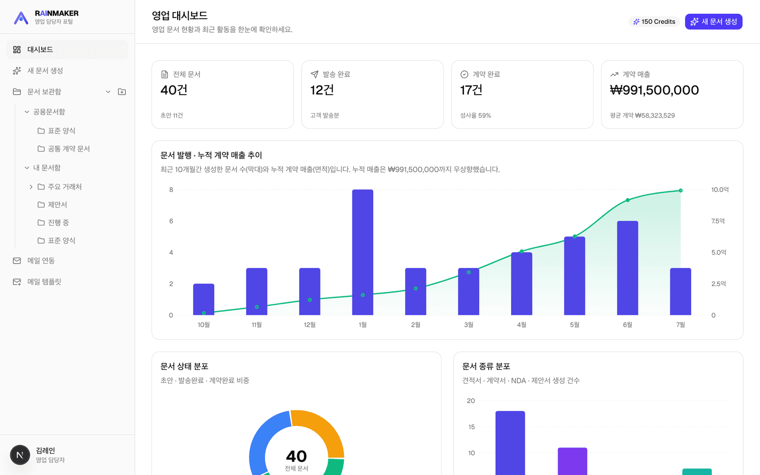Viewport: 760px width, 475px height.
Task: Click sparkle icon in the Credits badge
Action: [x=636, y=22]
